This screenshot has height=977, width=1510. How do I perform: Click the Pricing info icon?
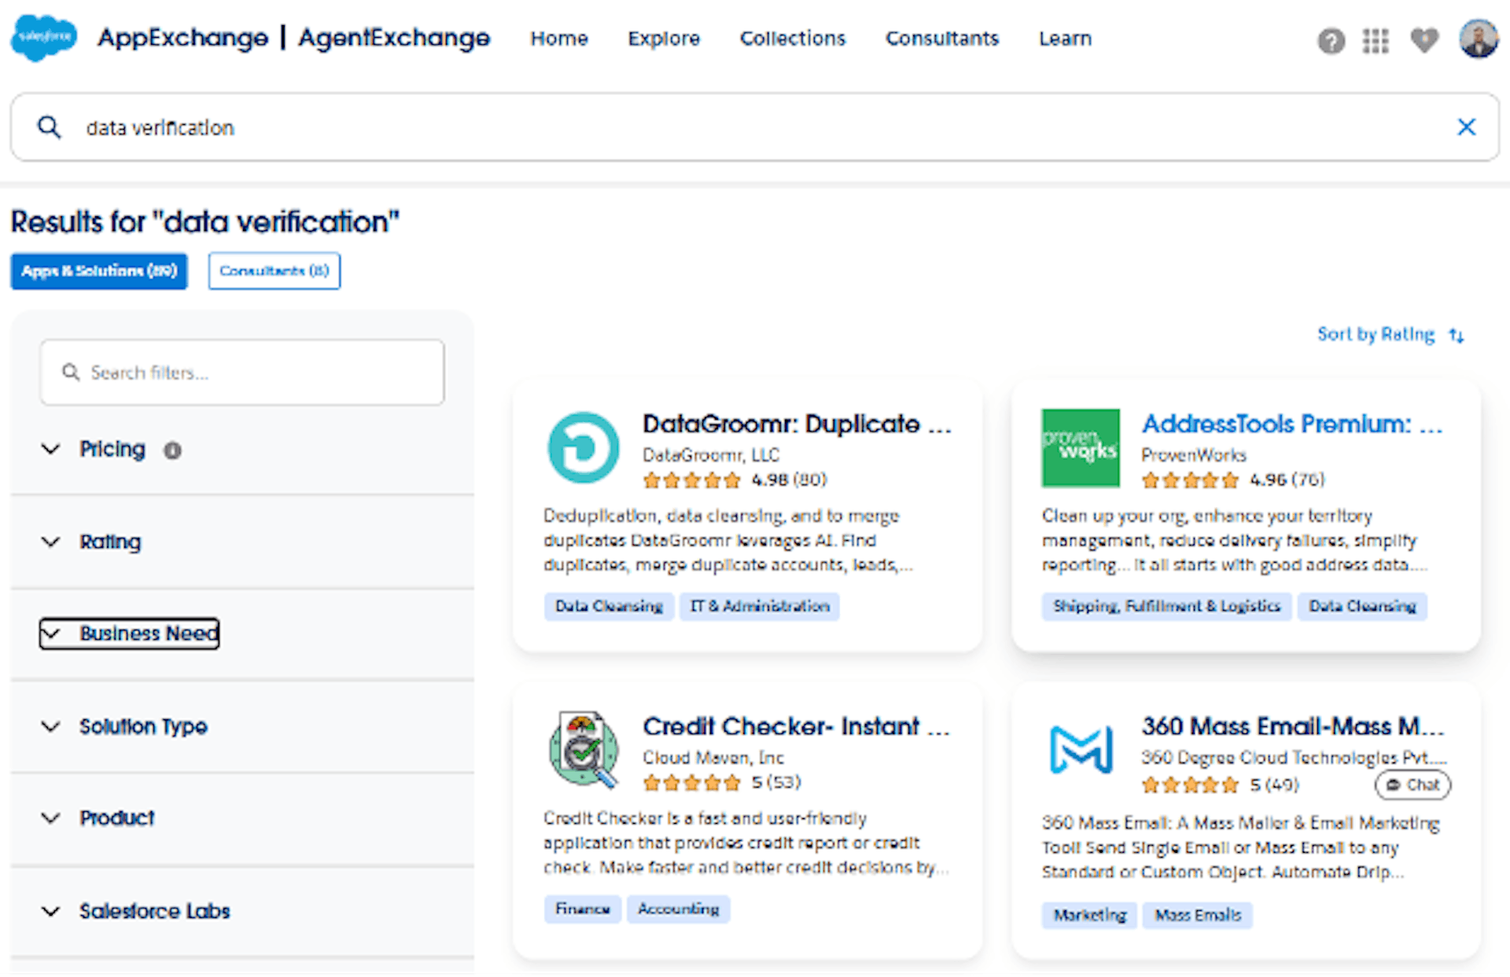172,450
